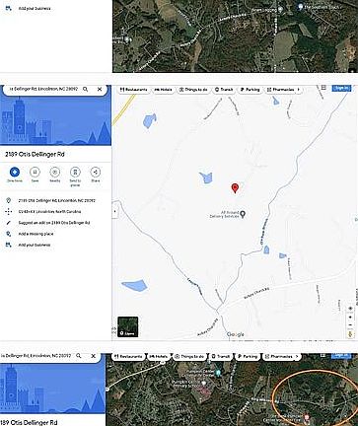Image resolution: width=358 pixels, height=426 pixels.
Task: Clear search with X in bottom map window
Action: (94, 356)
